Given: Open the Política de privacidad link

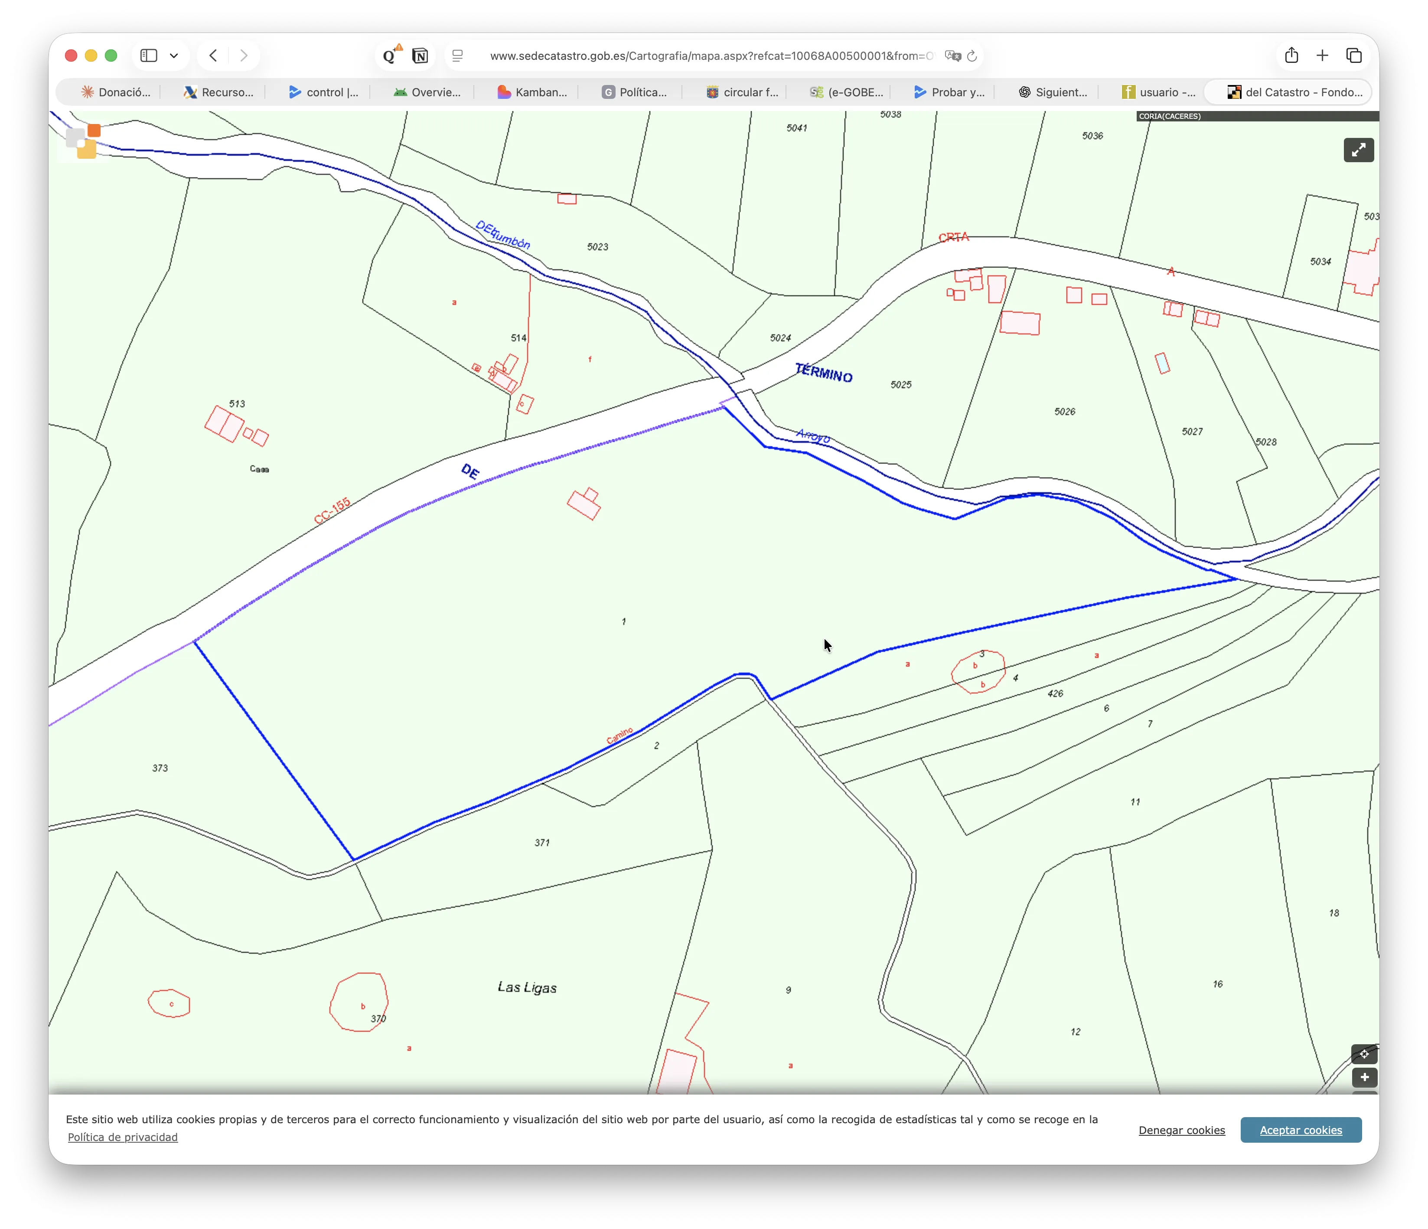Looking at the screenshot, I should (123, 1137).
